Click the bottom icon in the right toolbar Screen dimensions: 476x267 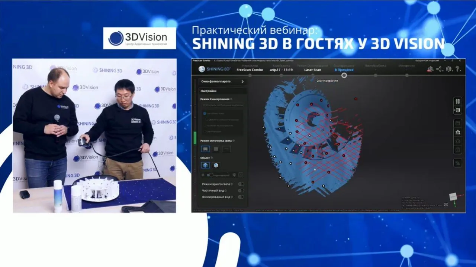point(457,162)
